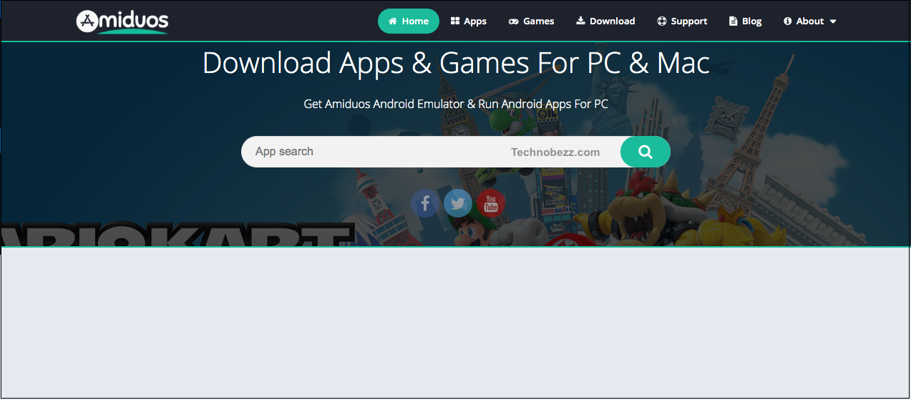Screen dimensions: 911x400
Task: Go to the Games section
Action: pyautogui.click(x=532, y=21)
